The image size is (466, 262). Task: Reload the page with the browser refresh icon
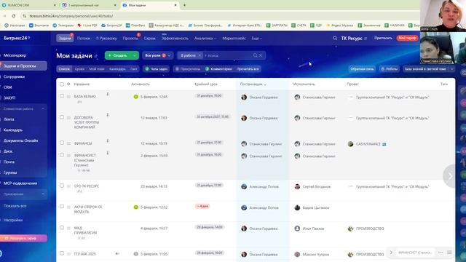point(14,16)
